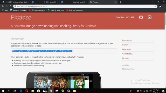Click the colorful pentagon app on taskbar
This screenshot has height=93, width=166.
tap(68, 91)
